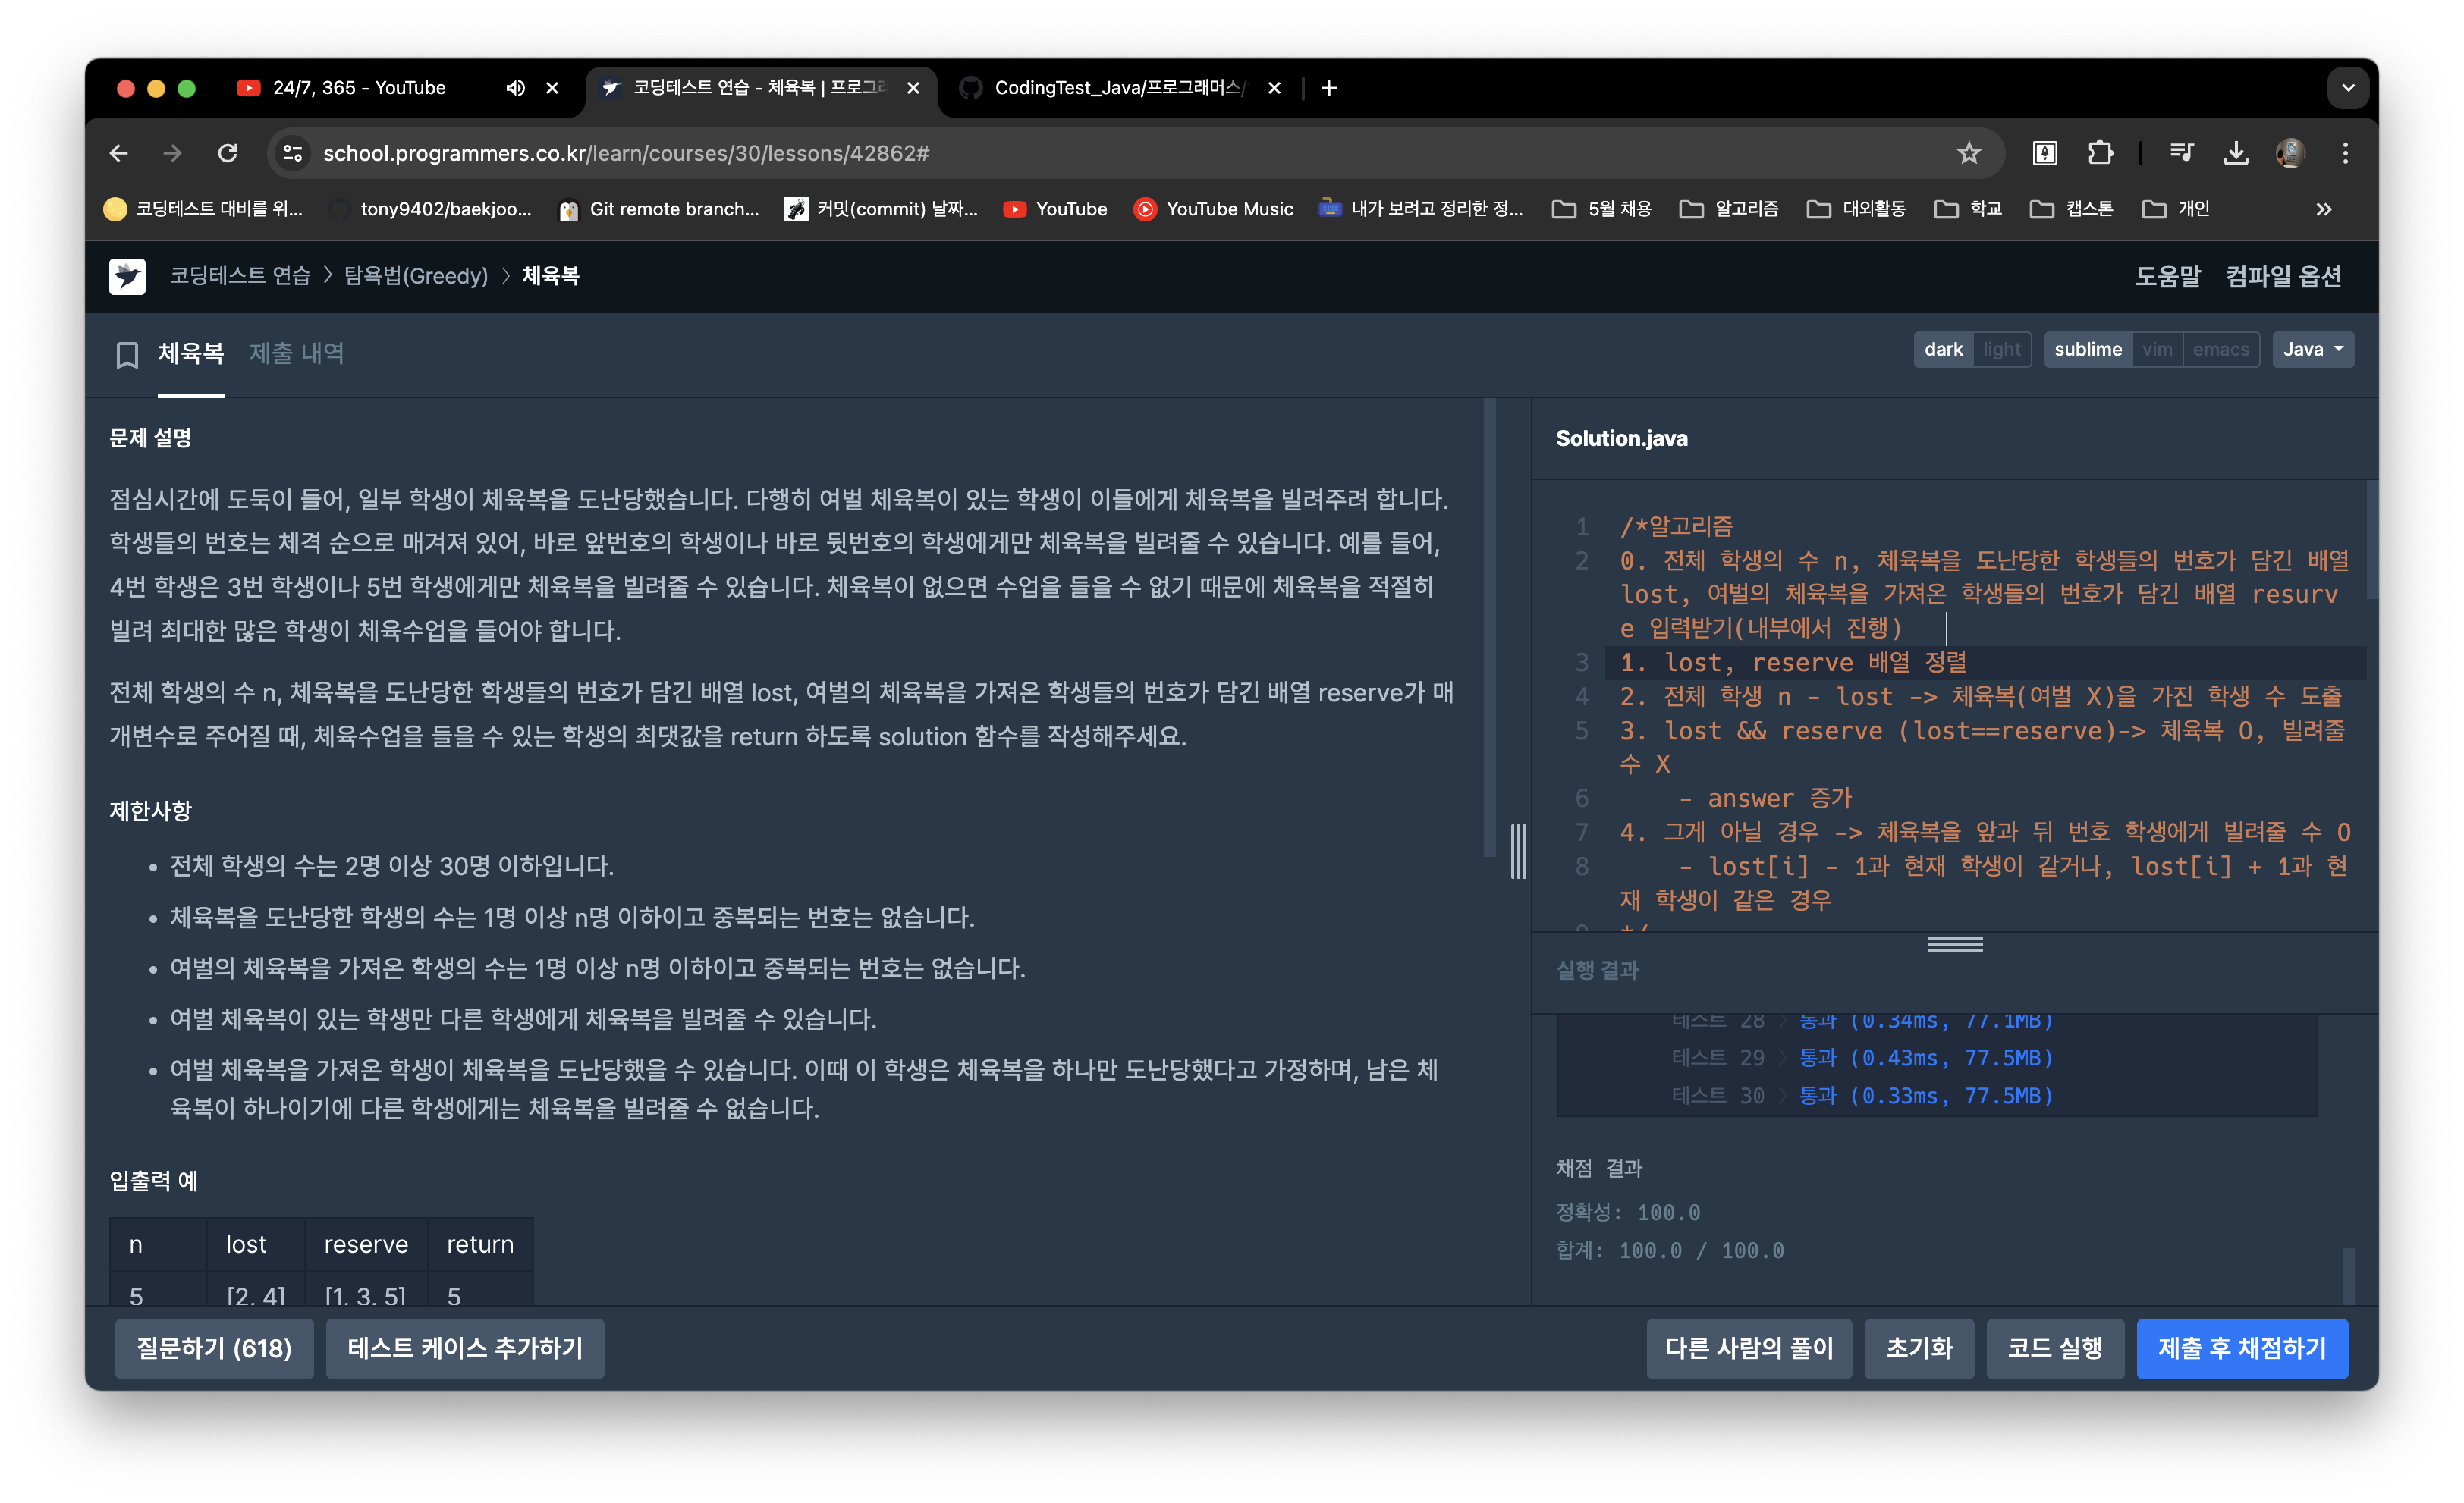This screenshot has height=1503, width=2464.
Task: Open the tony9402/baekjoo bookmark
Action: (431, 209)
